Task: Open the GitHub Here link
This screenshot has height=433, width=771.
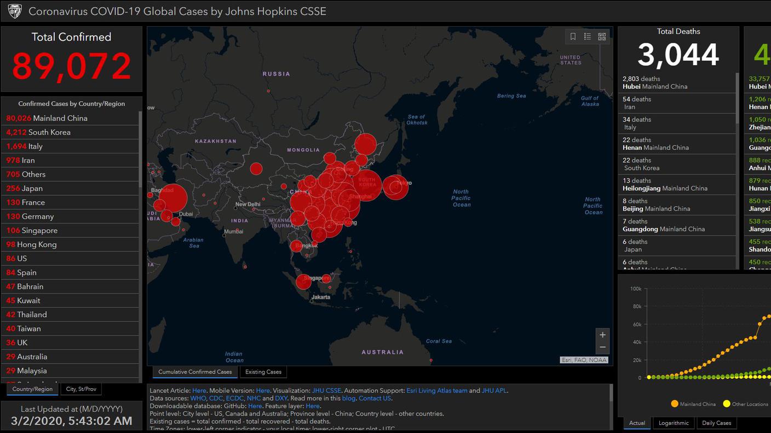Action: pyautogui.click(x=255, y=406)
